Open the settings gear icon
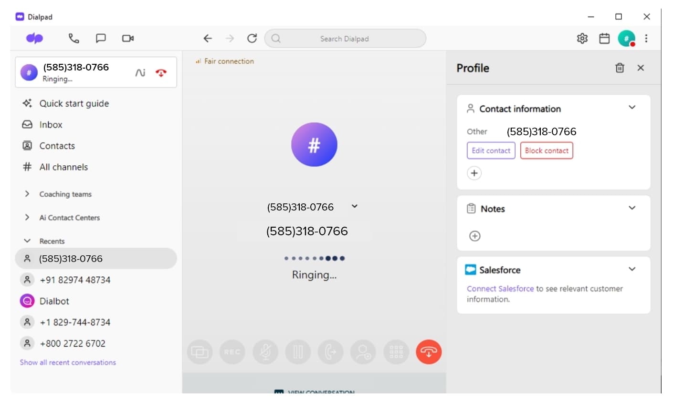 tap(582, 39)
